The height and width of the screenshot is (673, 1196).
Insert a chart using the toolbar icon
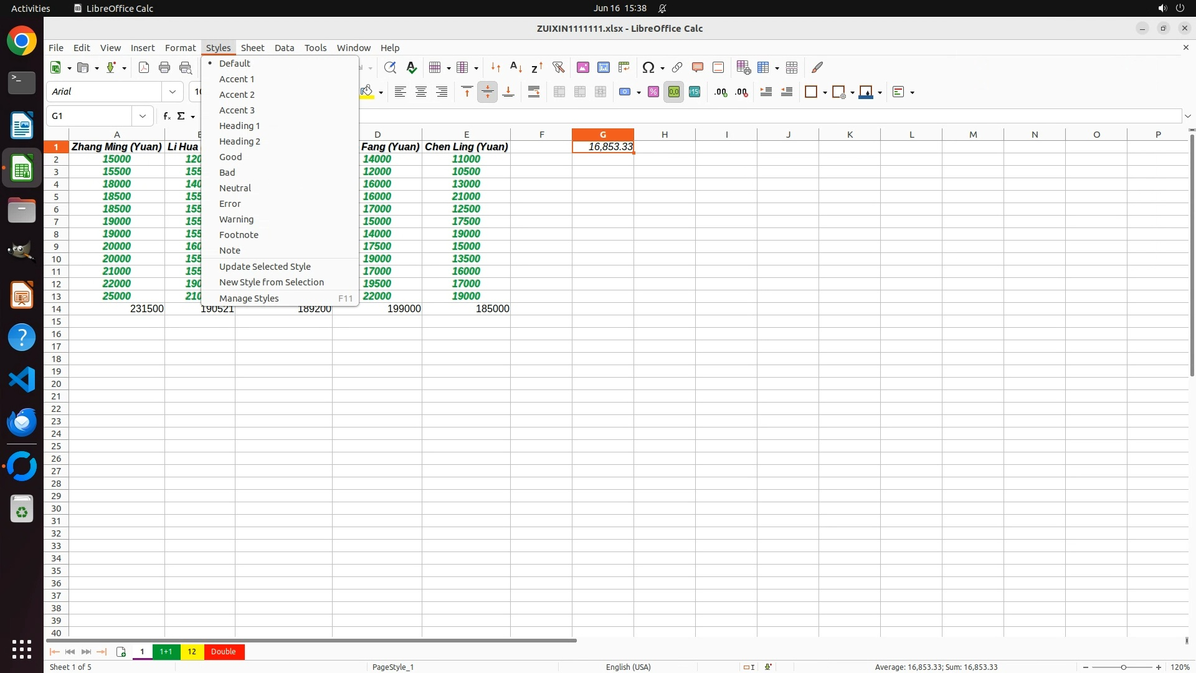coord(604,67)
